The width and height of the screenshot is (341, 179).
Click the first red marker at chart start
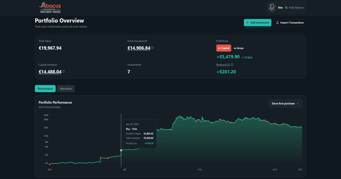pyautogui.click(x=50, y=165)
